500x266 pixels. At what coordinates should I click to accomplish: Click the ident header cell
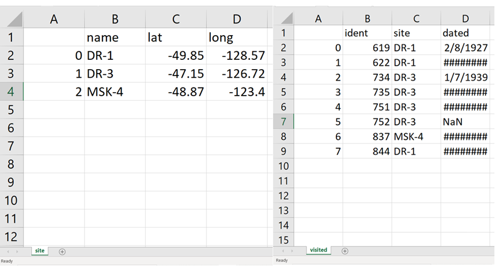(368, 33)
